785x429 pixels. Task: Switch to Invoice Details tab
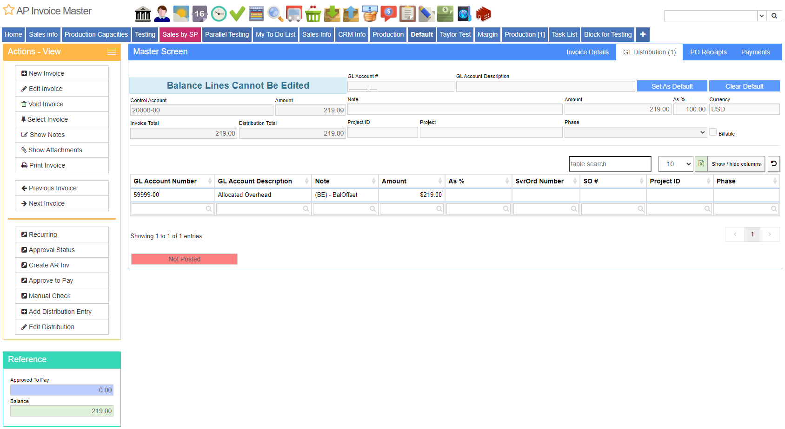tap(587, 52)
